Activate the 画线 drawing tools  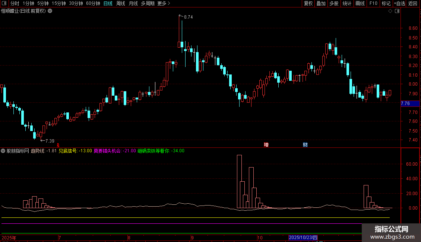360,3
